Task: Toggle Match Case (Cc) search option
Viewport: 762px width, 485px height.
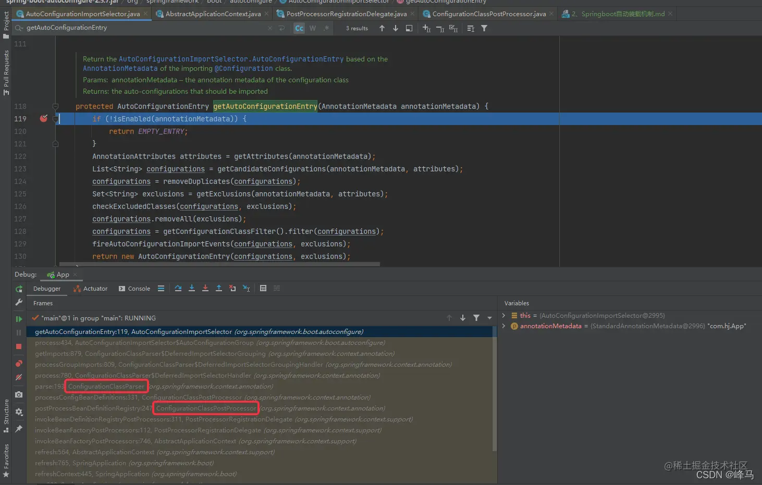Action: point(299,28)
